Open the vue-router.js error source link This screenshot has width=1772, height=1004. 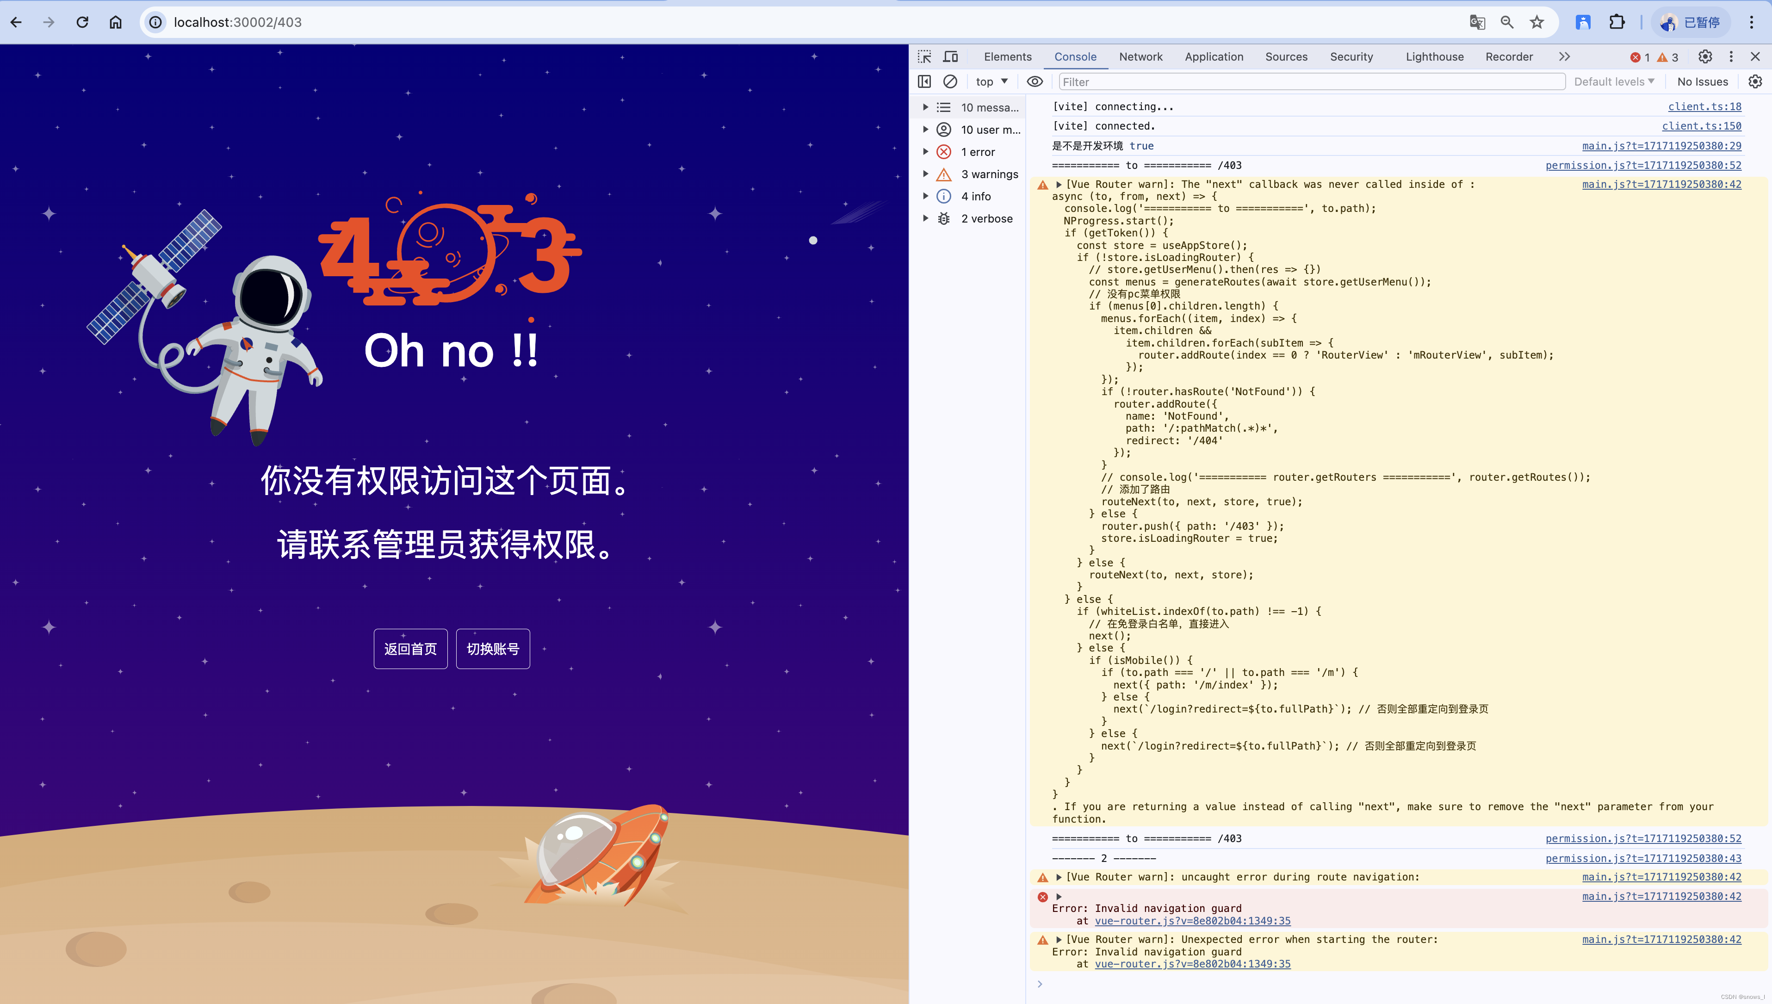(x=1192, y=921)
